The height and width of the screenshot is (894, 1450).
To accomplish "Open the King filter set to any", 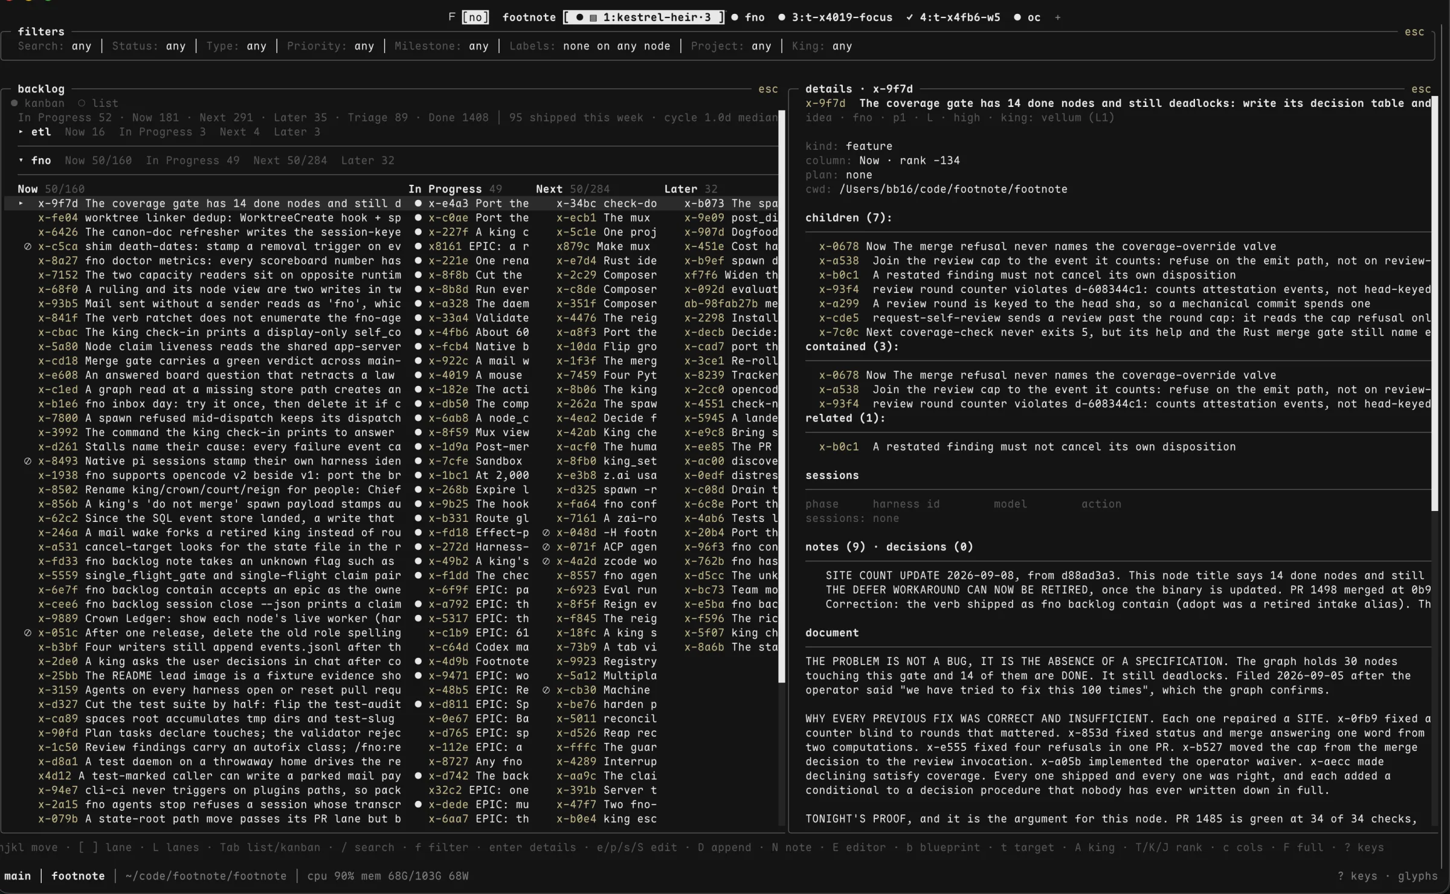I will (x=822, y=46).
